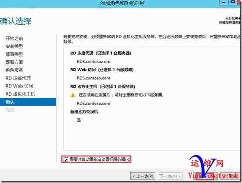This screenshot has width=242, height=183.
Task: Open the 角色服务 step
Action: click(x=14, y=70)
